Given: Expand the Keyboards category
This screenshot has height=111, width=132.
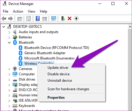Looking at the screenshot, I should pyautogui.click(x=9, y=106).
